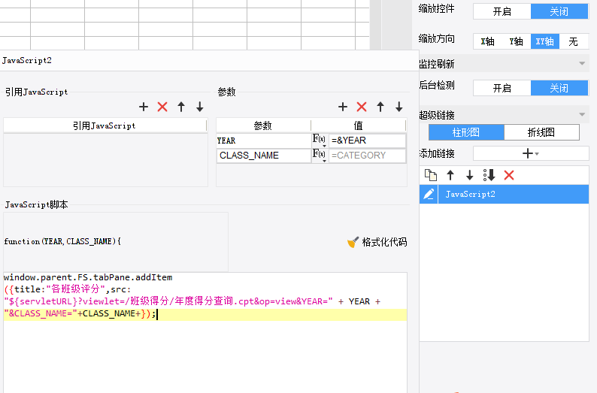Open the 添加链接 plus dropdown
597x393 pixels.
point(531,154)
